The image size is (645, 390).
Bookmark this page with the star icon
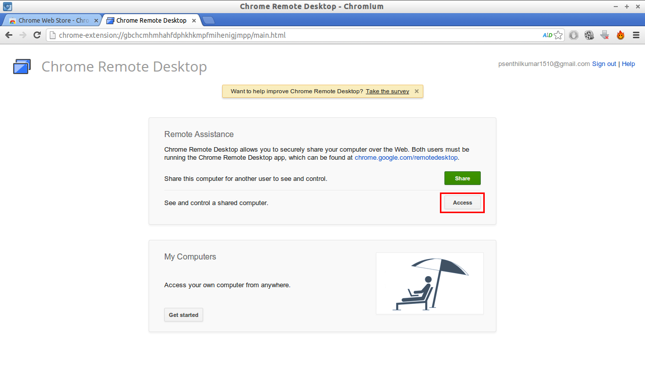[558, 35]
